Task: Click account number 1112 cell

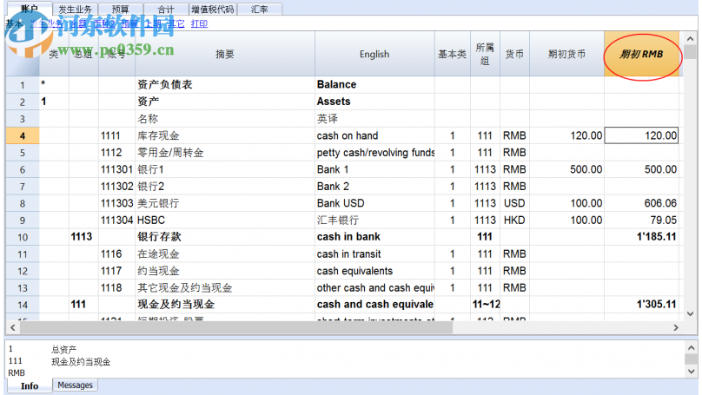Action: 116,153
